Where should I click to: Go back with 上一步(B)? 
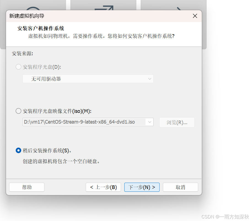point(103,187)
